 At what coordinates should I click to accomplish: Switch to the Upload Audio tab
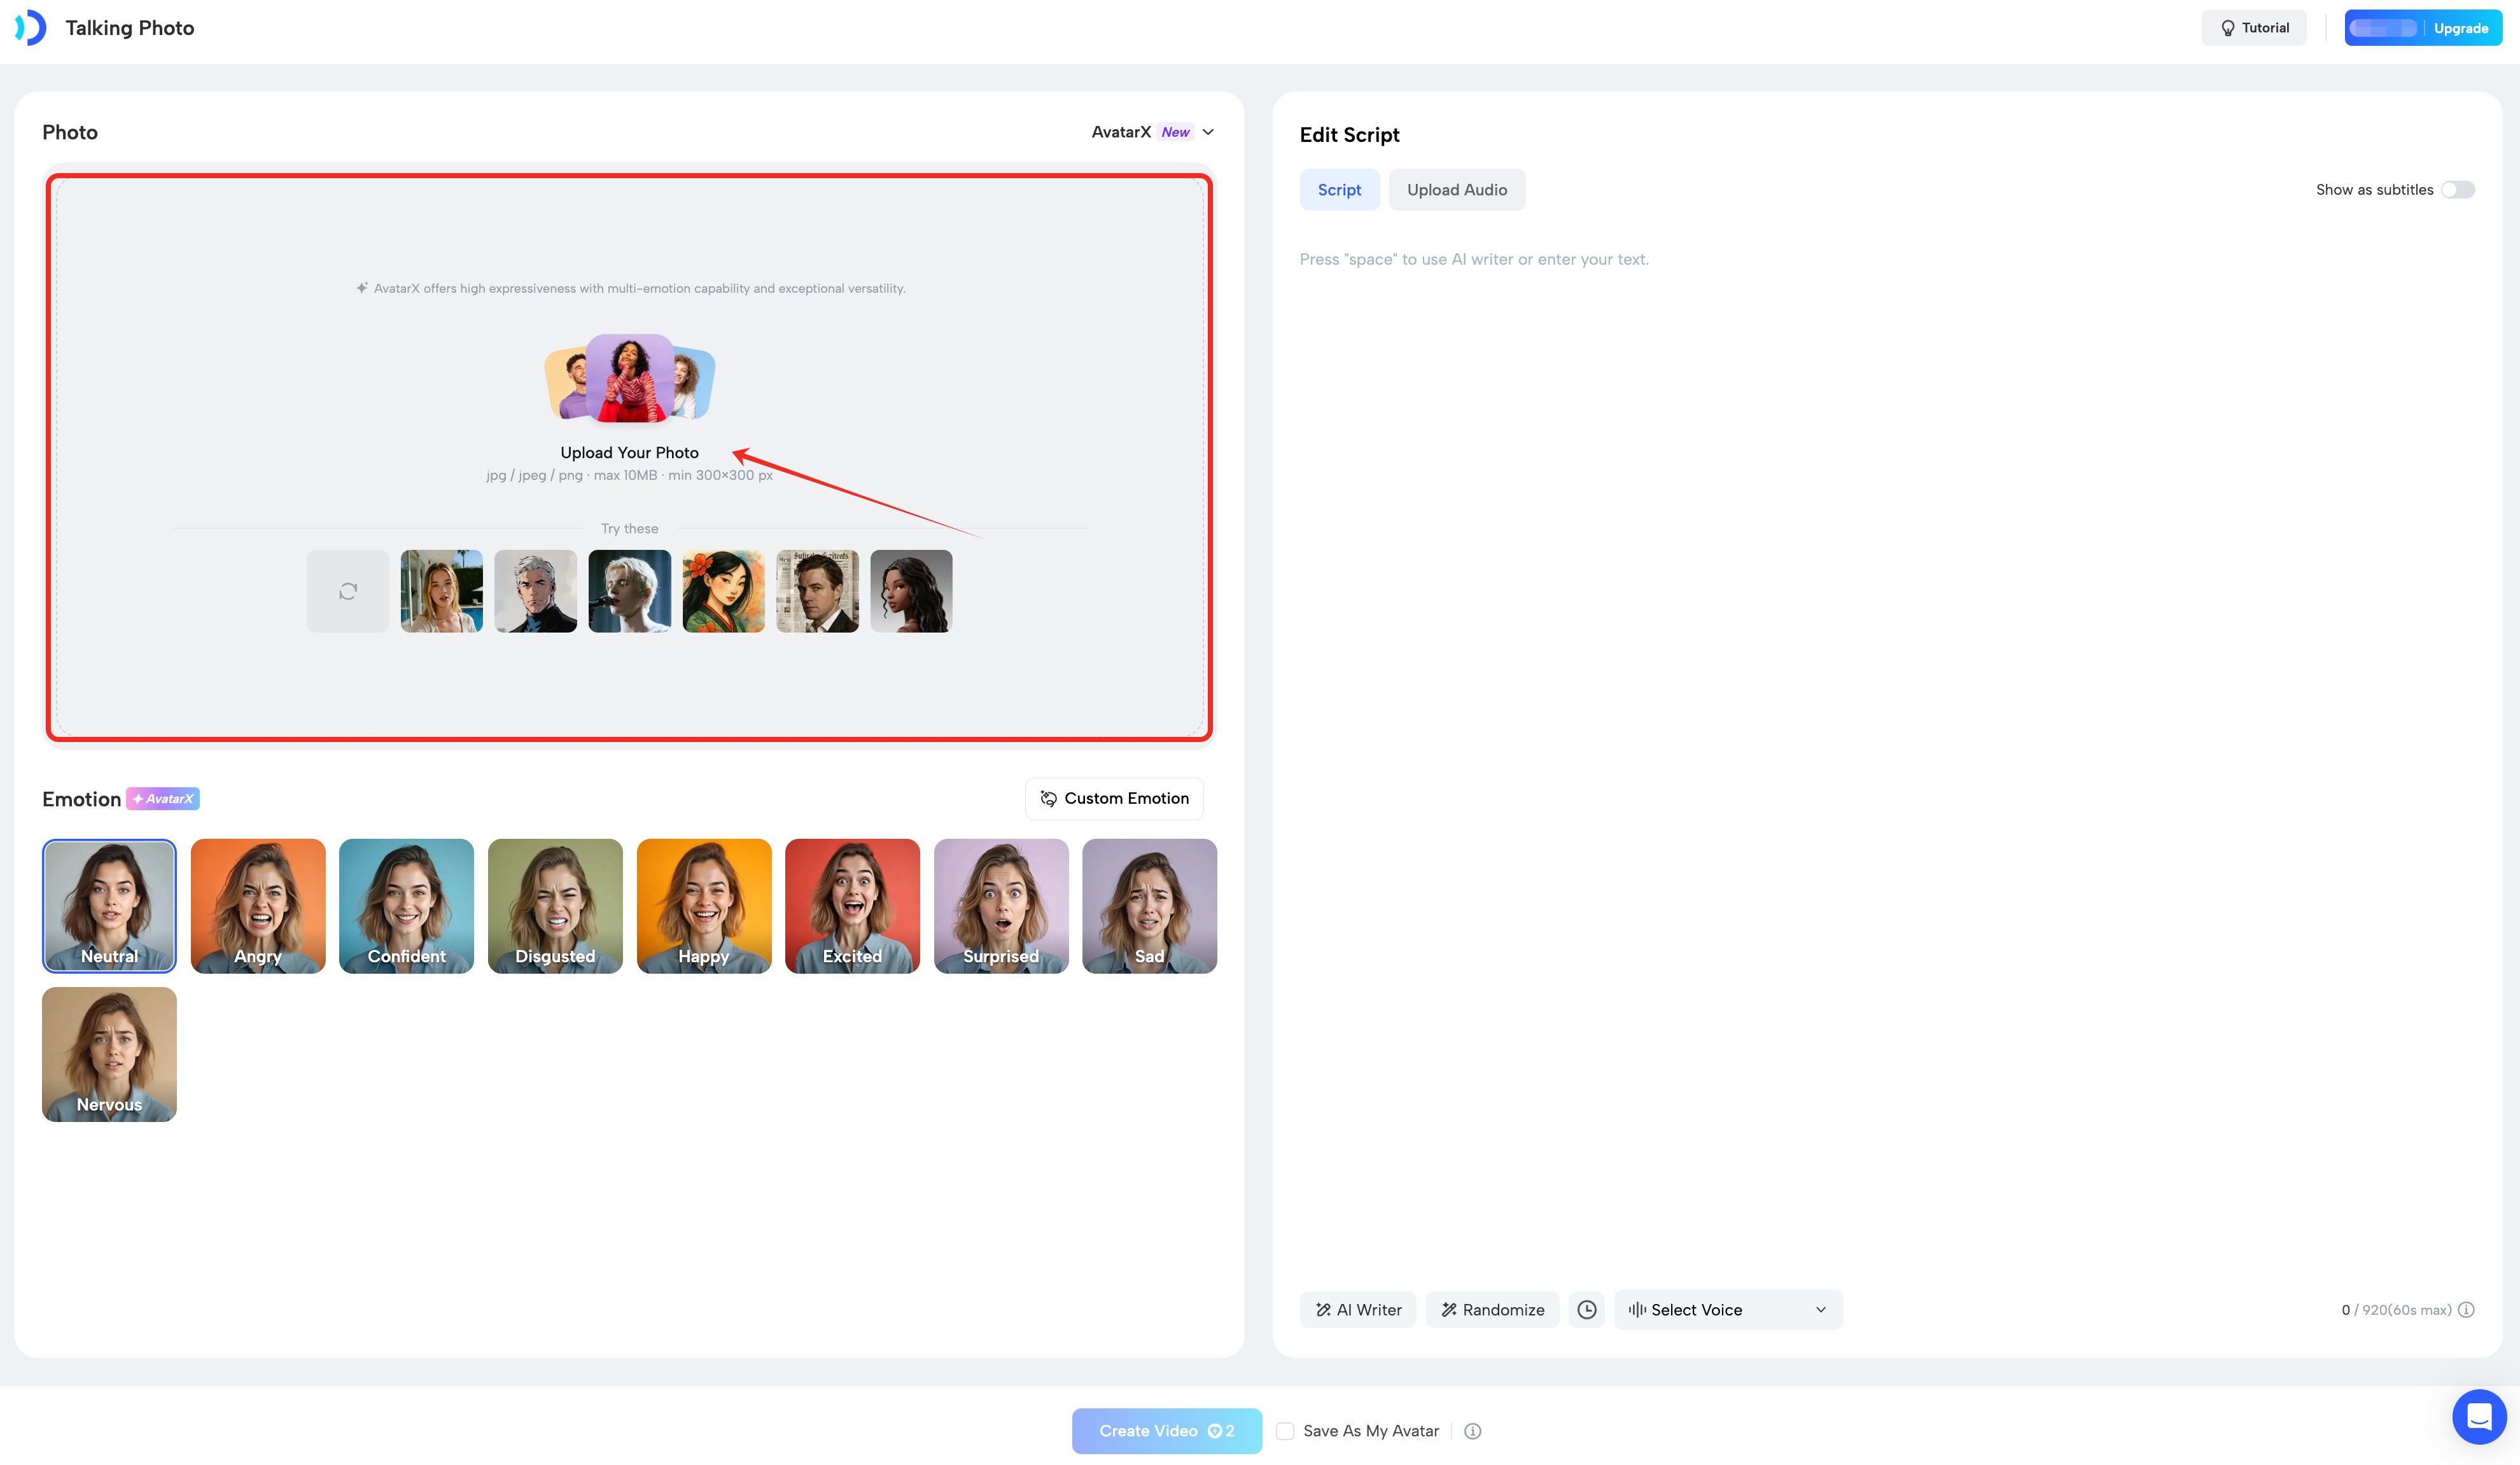[1456, 190]
